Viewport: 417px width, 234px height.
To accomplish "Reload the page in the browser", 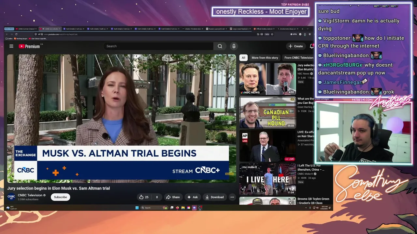I will click(x=16, y=34).
